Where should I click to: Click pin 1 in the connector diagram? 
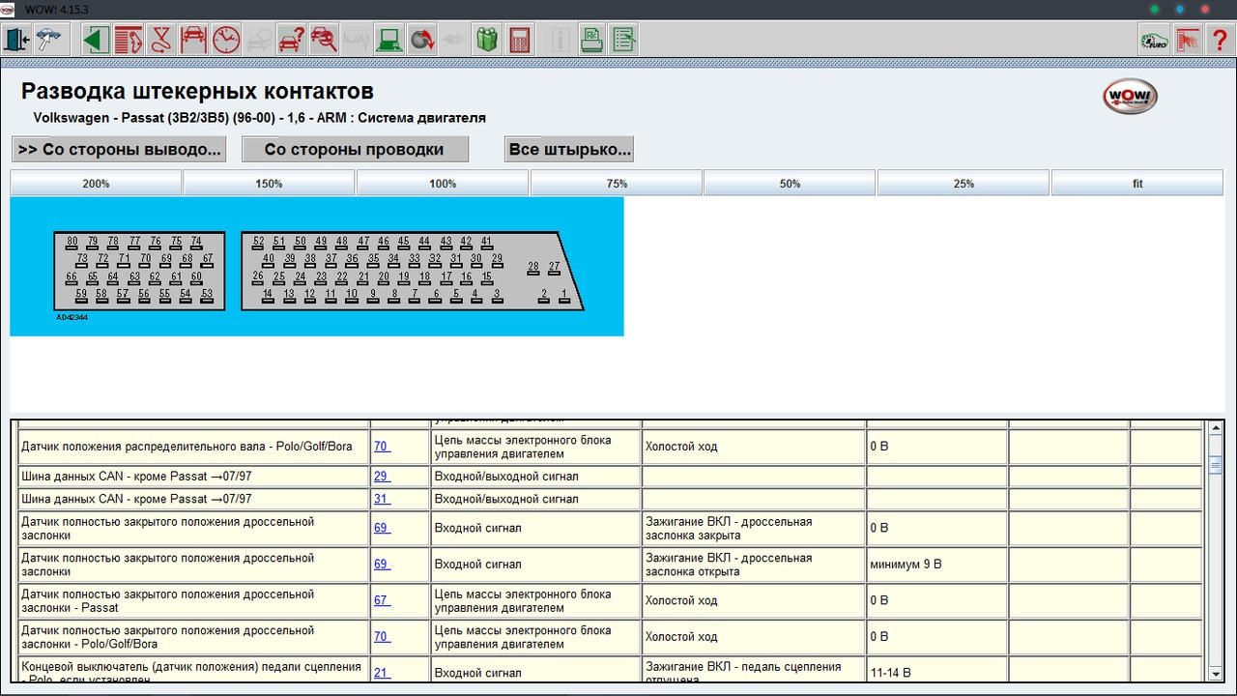tap(564, 295)
